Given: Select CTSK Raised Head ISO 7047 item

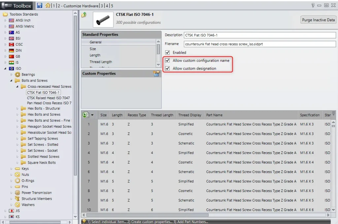Looking at the screenshot, I should click(48, 98).
